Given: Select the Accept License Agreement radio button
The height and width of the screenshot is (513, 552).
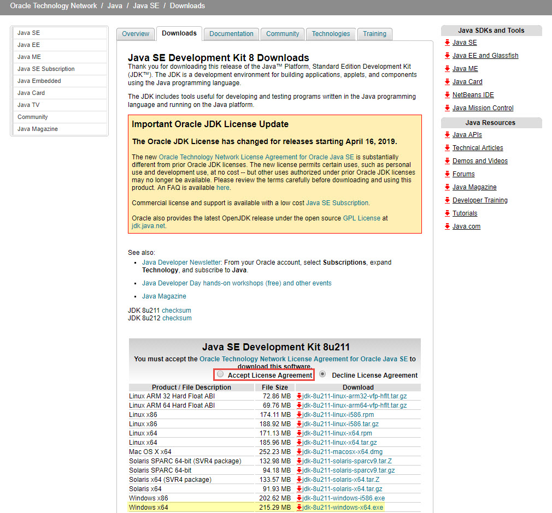Looking at the screenshot, I should (x=220, y=374).
